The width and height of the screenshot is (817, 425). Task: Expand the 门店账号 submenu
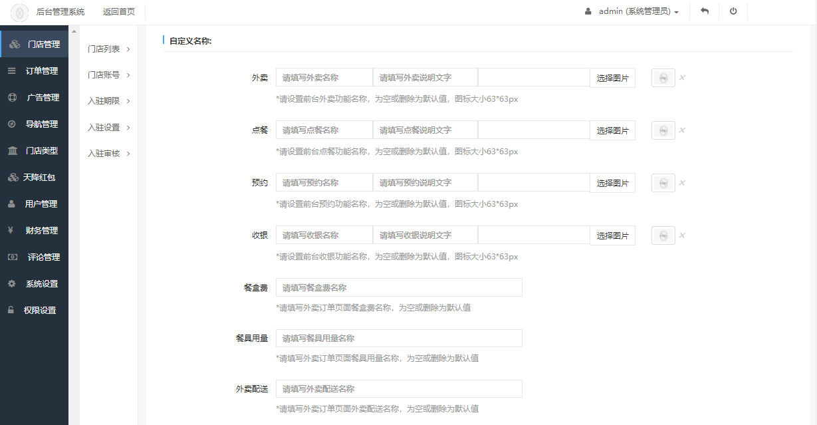click(x=109, y=75)
